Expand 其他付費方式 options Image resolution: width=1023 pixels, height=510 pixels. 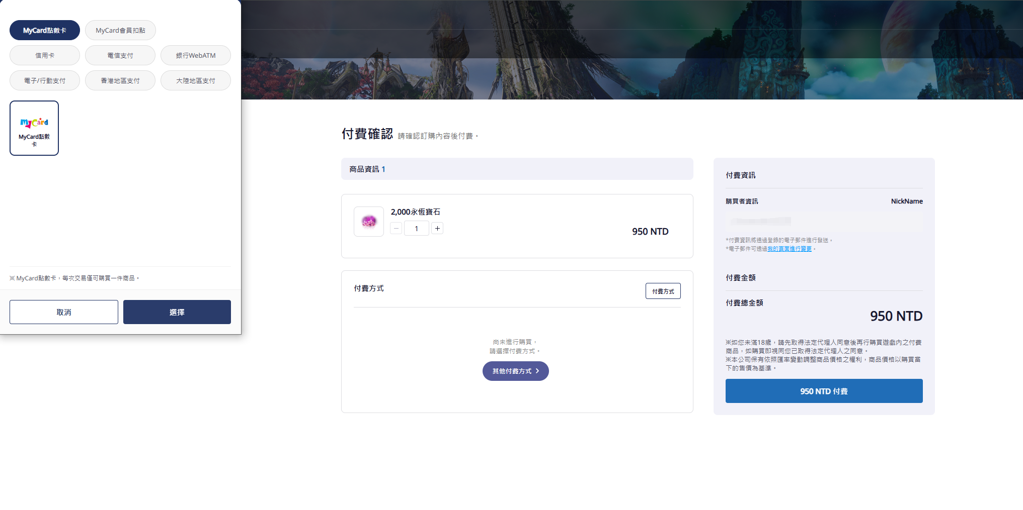(515, 371)
